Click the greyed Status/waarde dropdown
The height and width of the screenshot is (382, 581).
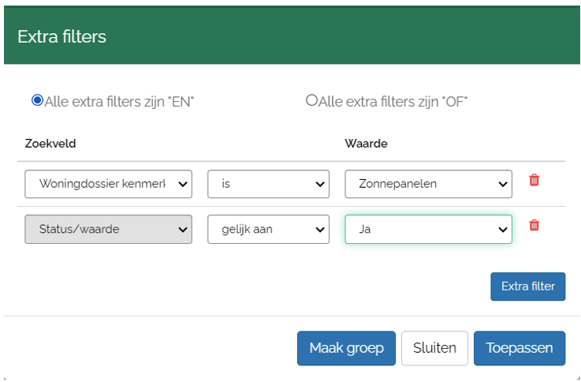pyautogui.click(x=109, y=229)
